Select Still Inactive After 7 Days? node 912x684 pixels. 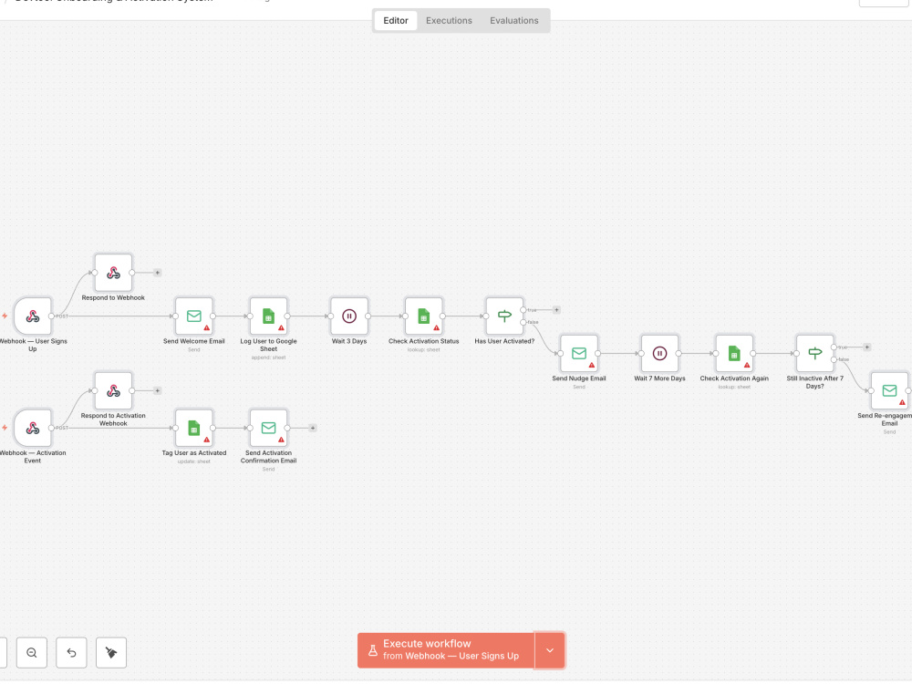tap(814, 353)
